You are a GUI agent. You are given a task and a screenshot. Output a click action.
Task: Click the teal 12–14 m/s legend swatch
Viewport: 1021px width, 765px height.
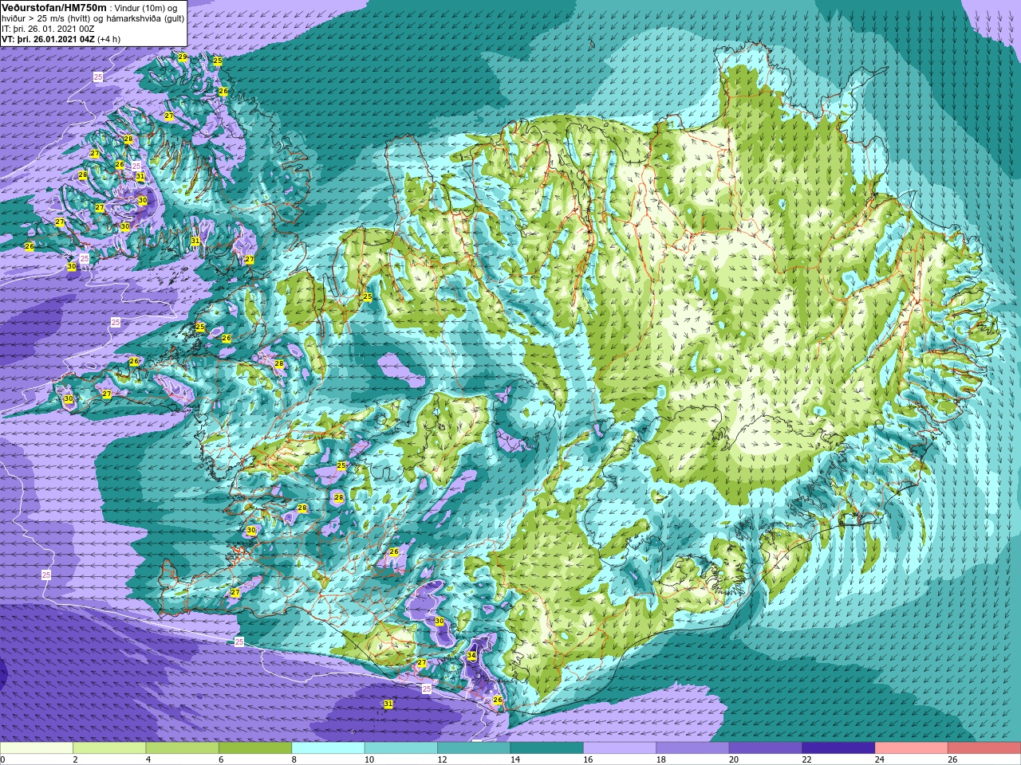tap(474, 748)
